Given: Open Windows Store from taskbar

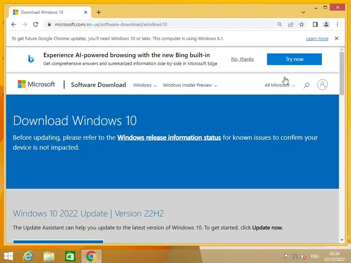Looking at the screenshot, I should 70,256.
